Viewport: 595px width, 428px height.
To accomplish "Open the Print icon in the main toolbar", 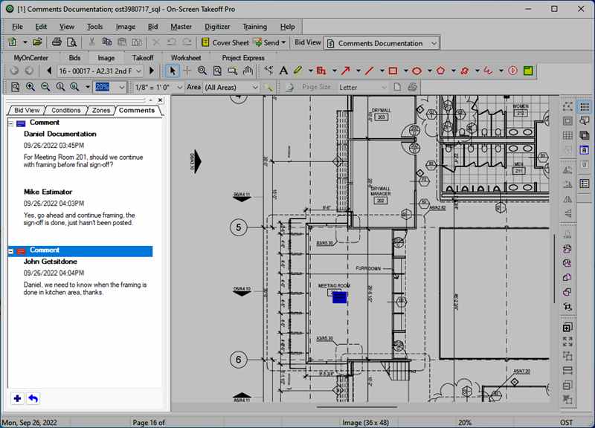I will coord(57,42).
